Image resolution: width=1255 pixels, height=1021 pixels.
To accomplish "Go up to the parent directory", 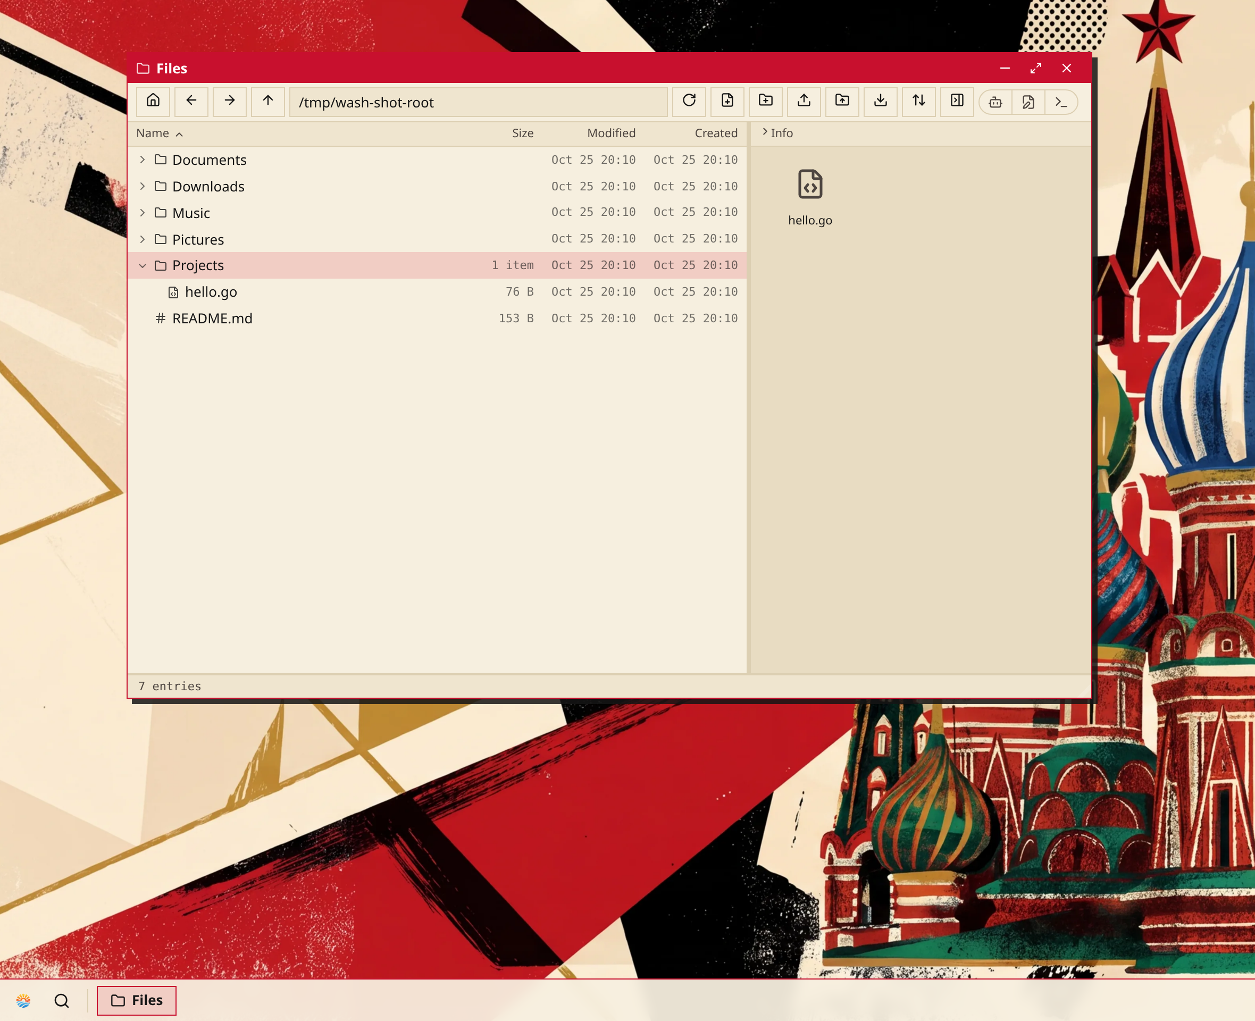I will pyautogui.click(x=267, y=102).
